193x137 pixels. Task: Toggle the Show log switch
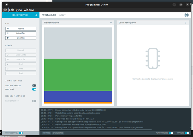(x=187, y=133)
